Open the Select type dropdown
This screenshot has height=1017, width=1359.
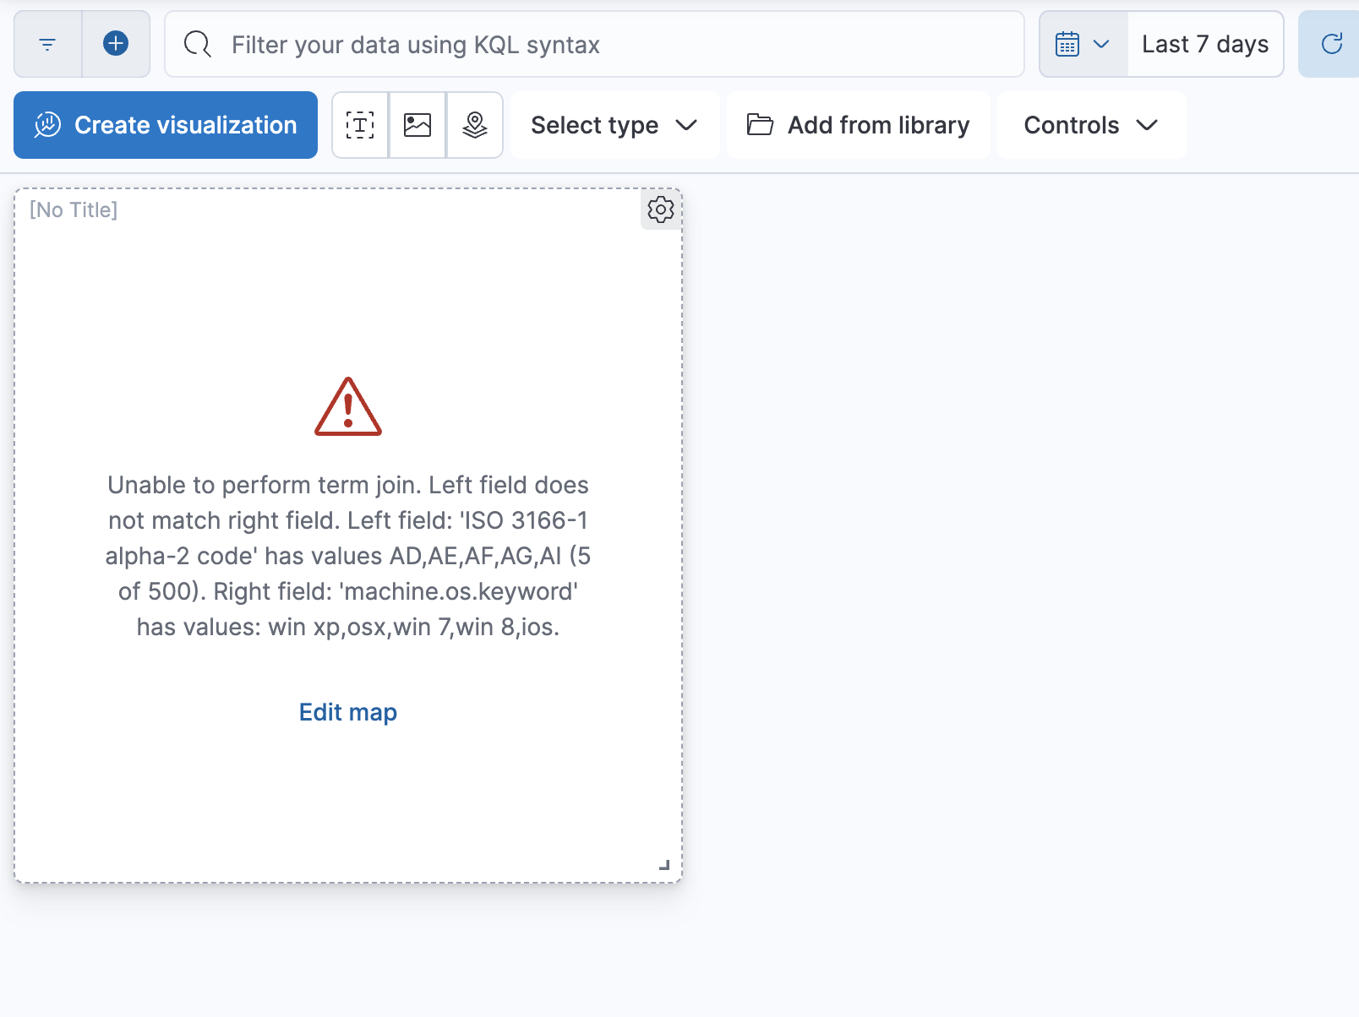point(614,124)
